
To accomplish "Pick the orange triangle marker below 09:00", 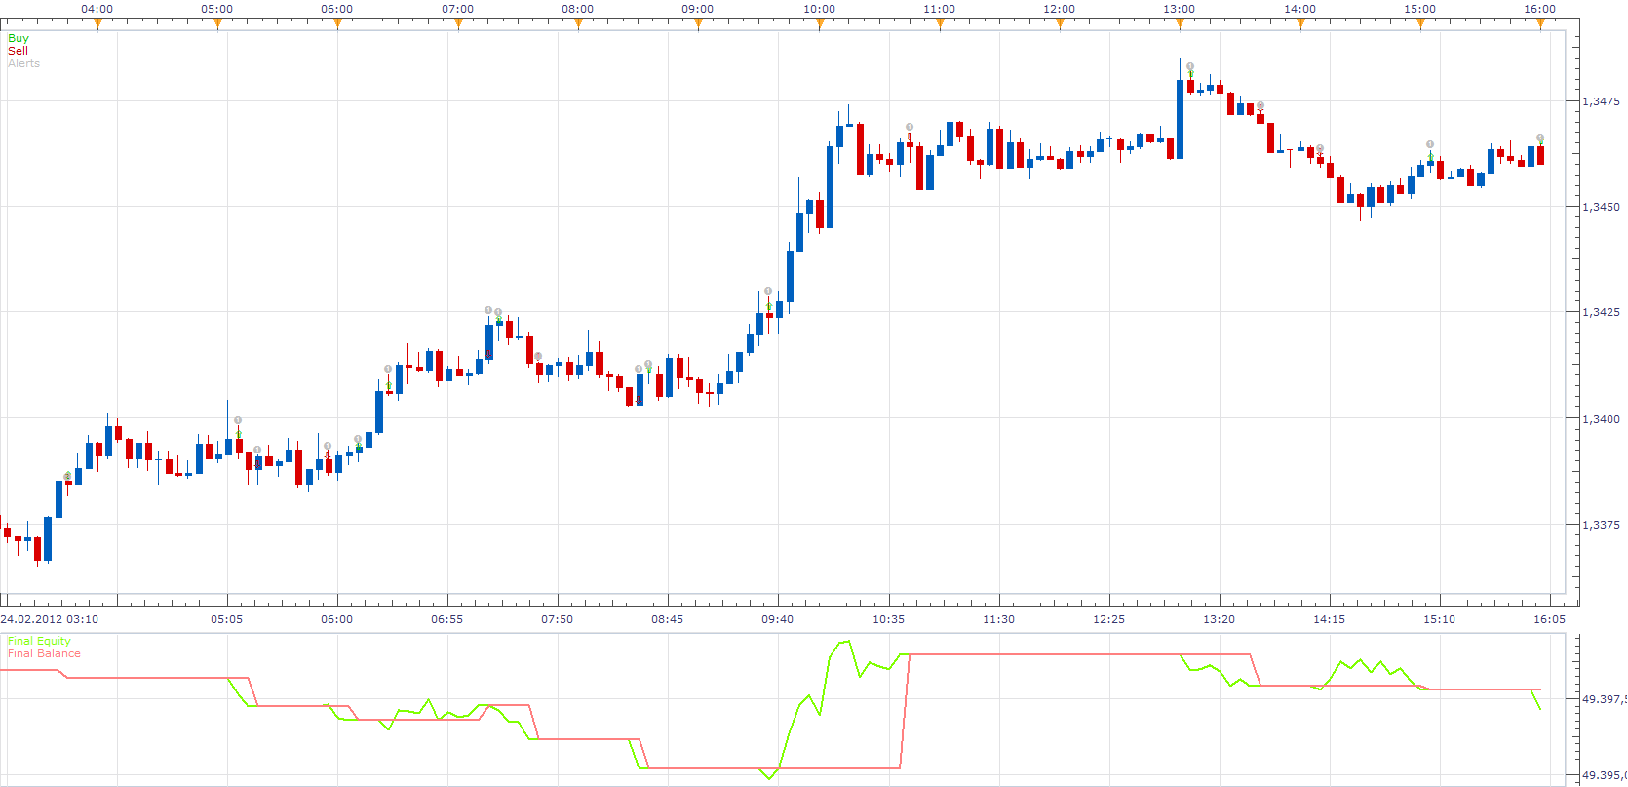I will [698, 24].
